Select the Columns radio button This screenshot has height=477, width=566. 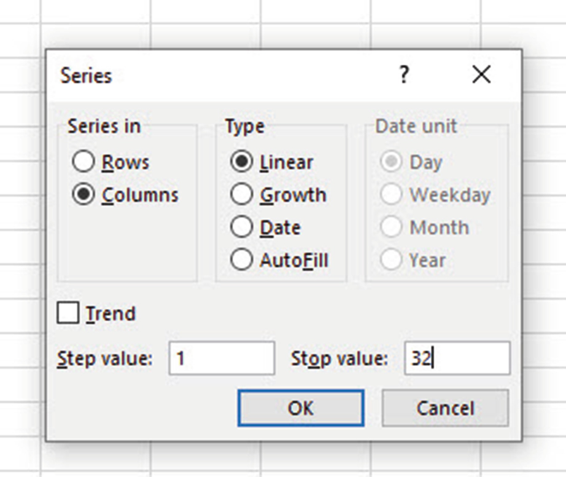pos(83,195)
